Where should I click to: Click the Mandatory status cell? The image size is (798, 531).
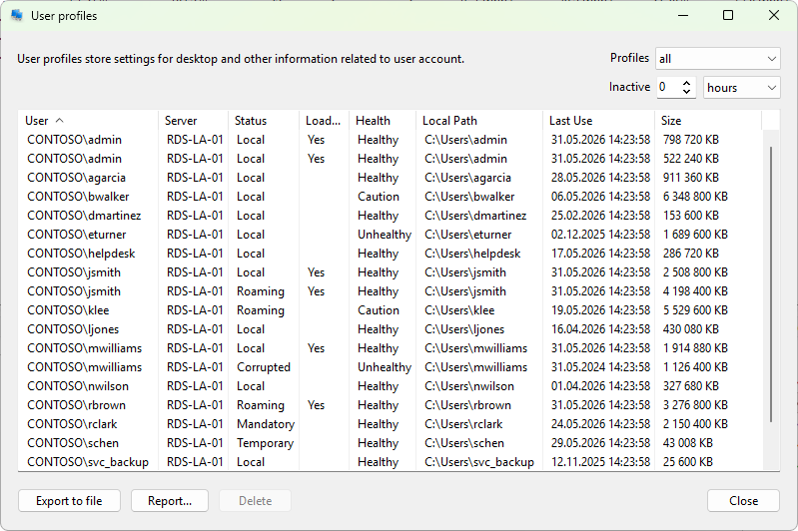(x=266, y=424)
